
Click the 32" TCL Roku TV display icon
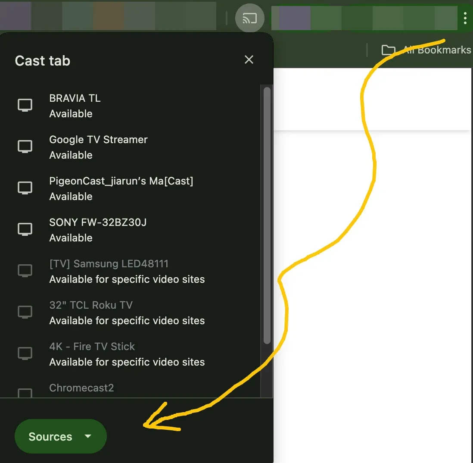pyautogui.click(x=25, y=312)
